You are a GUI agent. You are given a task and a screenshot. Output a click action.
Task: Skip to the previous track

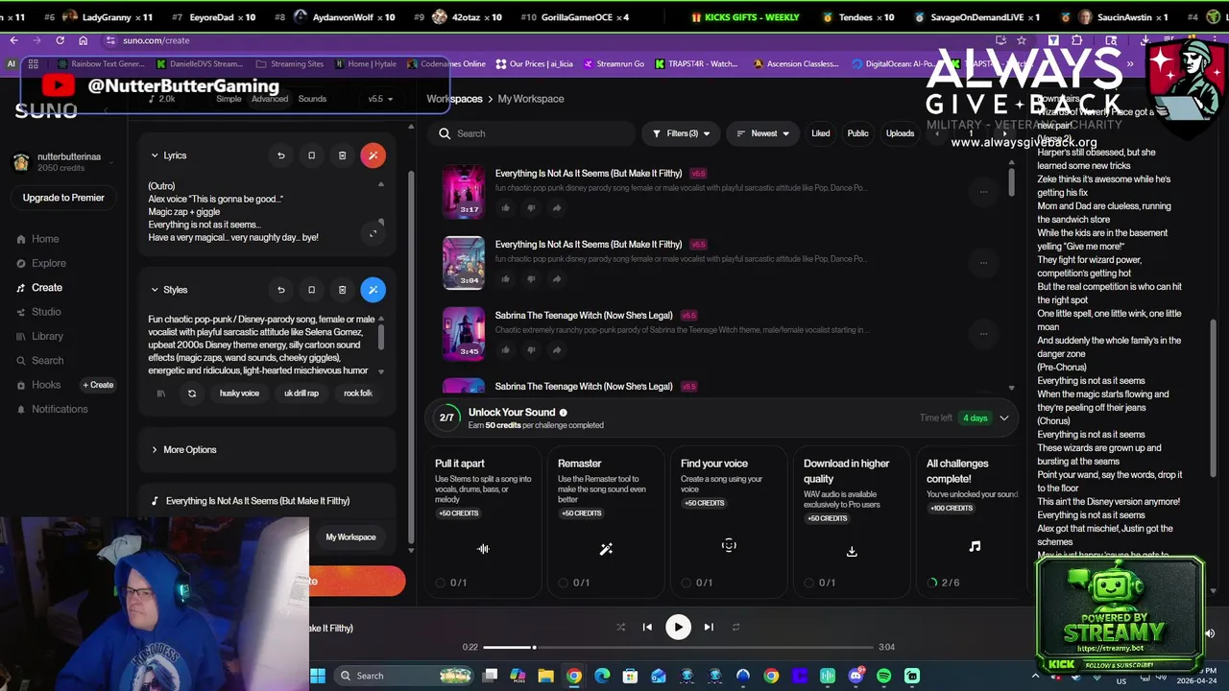(x=647, y=628)
